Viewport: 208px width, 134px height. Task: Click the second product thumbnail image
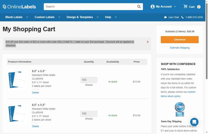click(x=17, y=113)
